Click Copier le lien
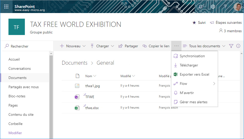 (x=156, y=46)
